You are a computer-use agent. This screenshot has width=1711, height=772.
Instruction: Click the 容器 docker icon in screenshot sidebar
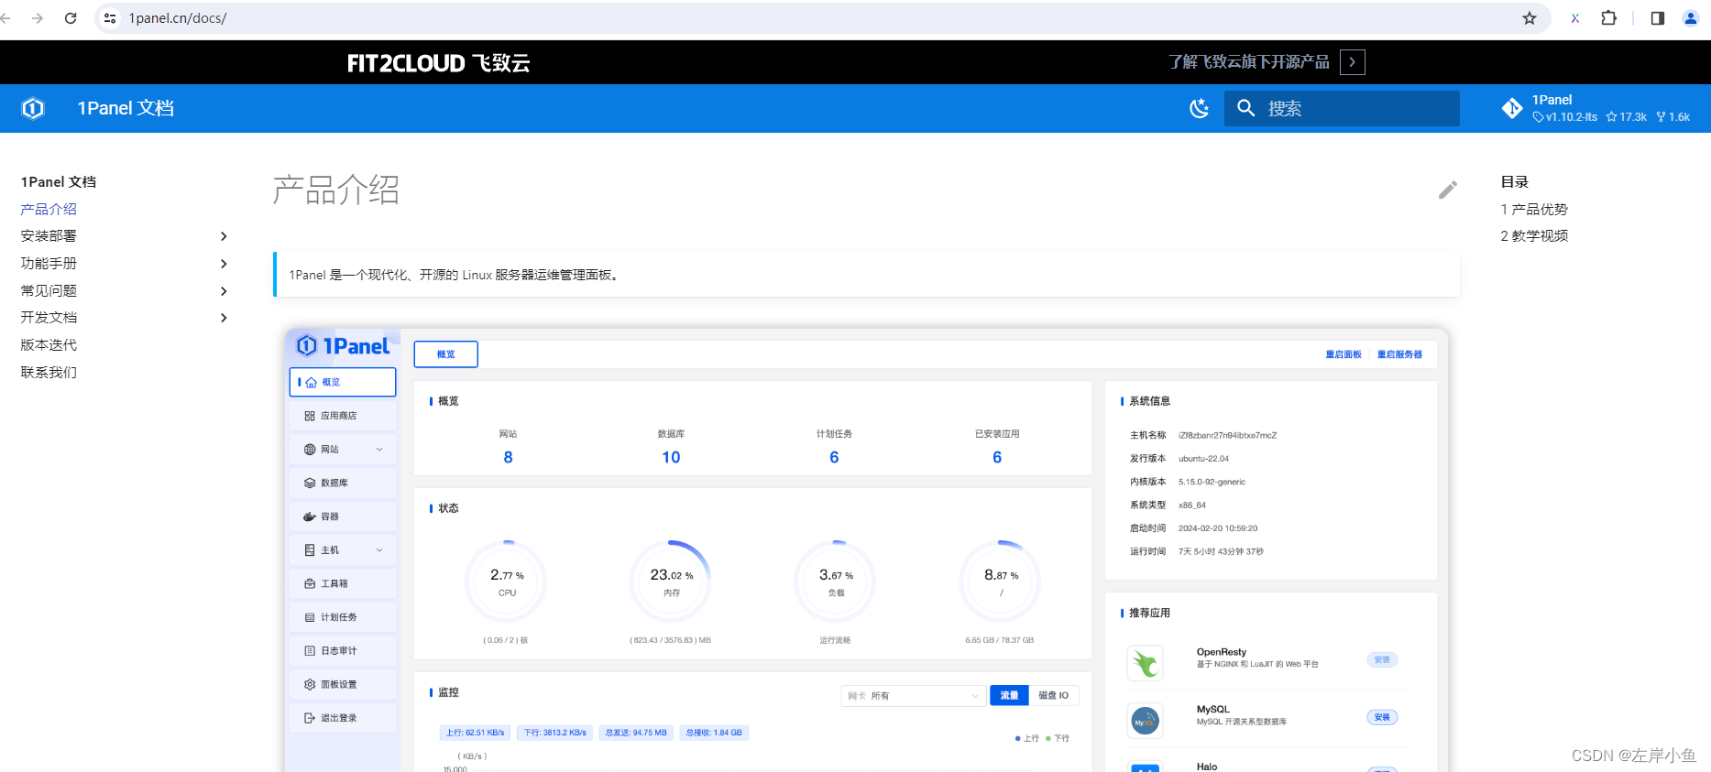pos(310,516)
